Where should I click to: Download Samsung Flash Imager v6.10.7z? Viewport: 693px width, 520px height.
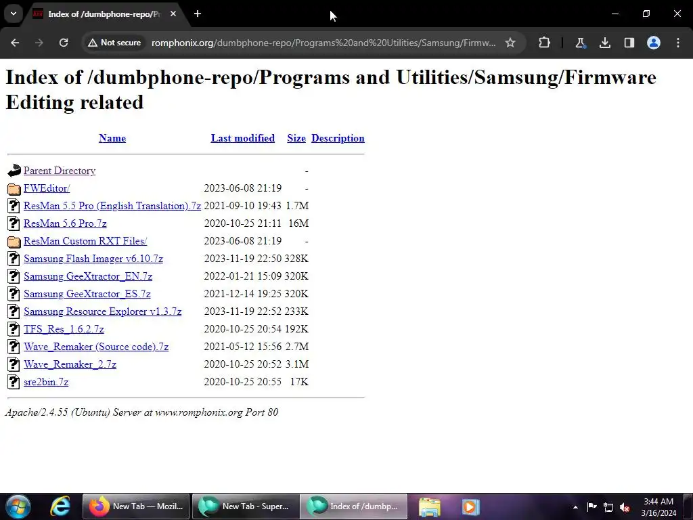tap(93, 259)
